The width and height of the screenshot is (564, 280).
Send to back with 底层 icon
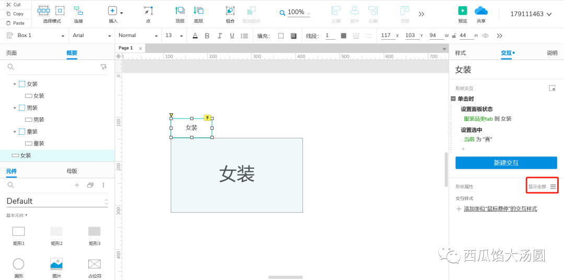pos(198,11)
